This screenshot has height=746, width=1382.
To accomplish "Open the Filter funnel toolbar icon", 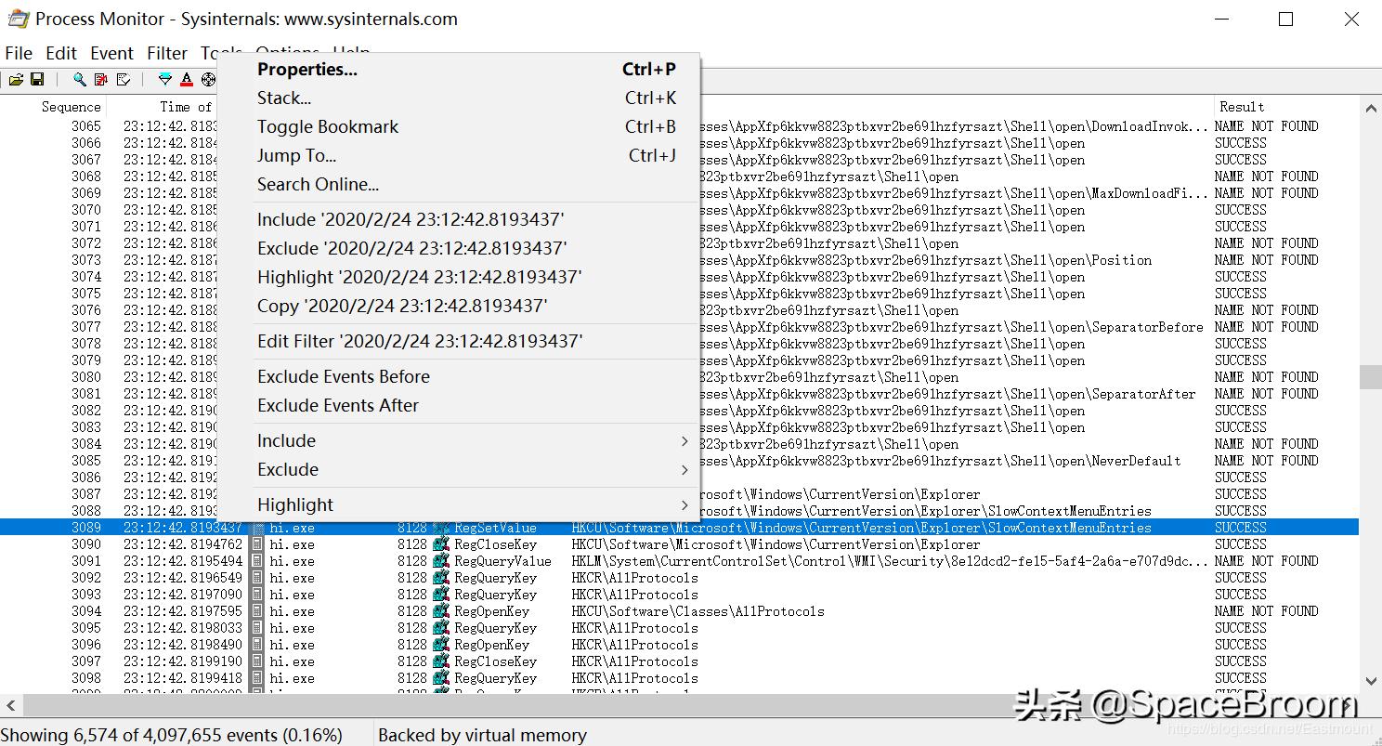I will (165, 80).
